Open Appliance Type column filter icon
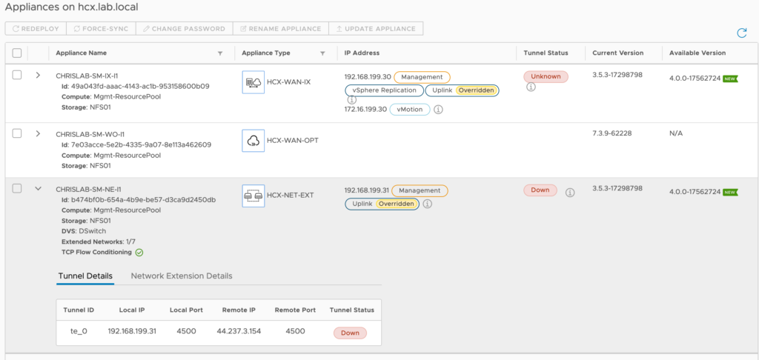Viewport: 759px width, 360px height. [322, 54]
